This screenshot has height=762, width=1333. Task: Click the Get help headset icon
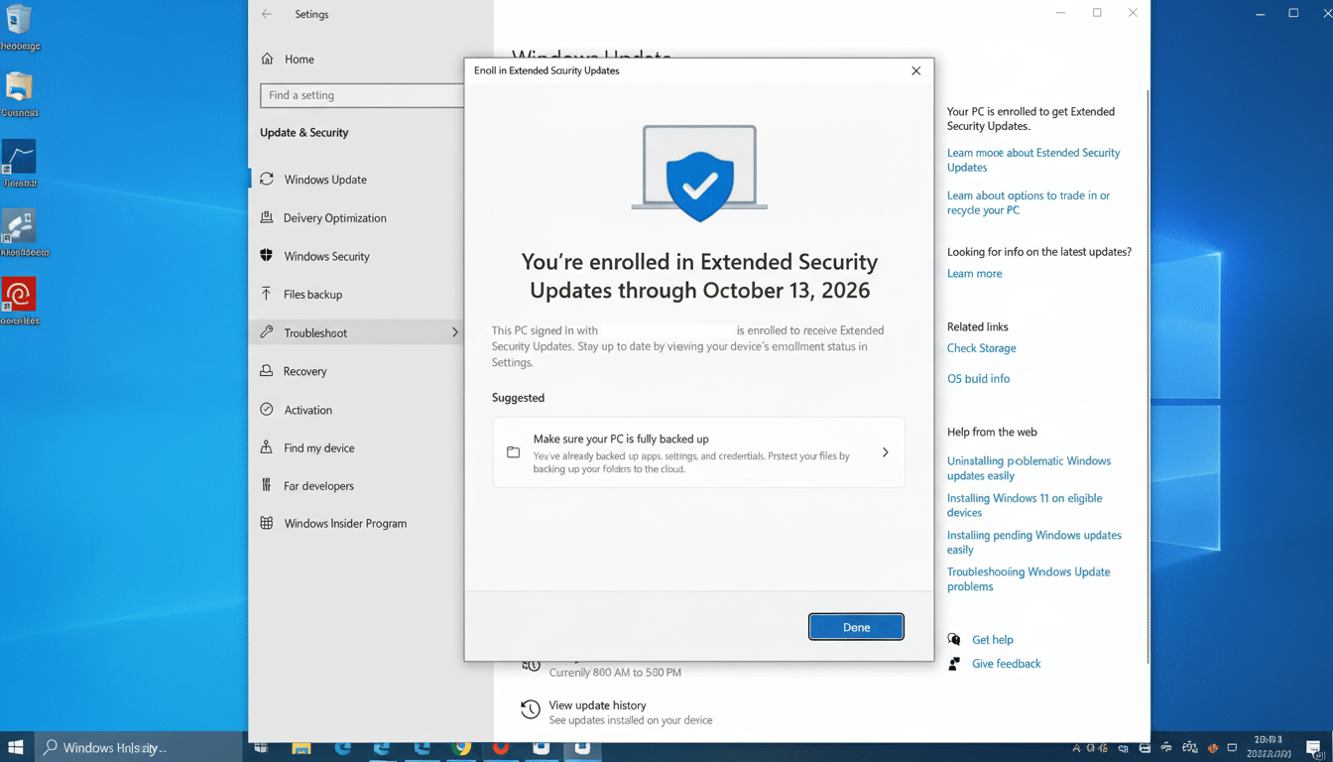pos(954,639)
